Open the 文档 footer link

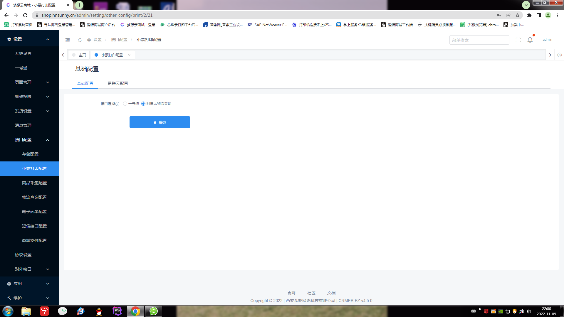[331, 293]
